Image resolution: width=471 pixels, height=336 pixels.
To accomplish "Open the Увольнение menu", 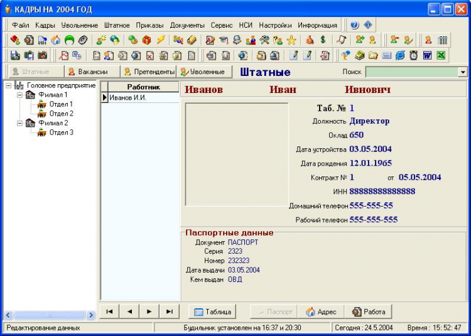I will pos(80,25).
